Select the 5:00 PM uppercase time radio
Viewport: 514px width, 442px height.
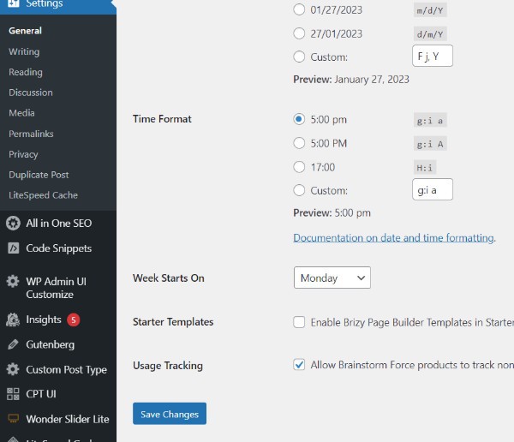(299, 143)
